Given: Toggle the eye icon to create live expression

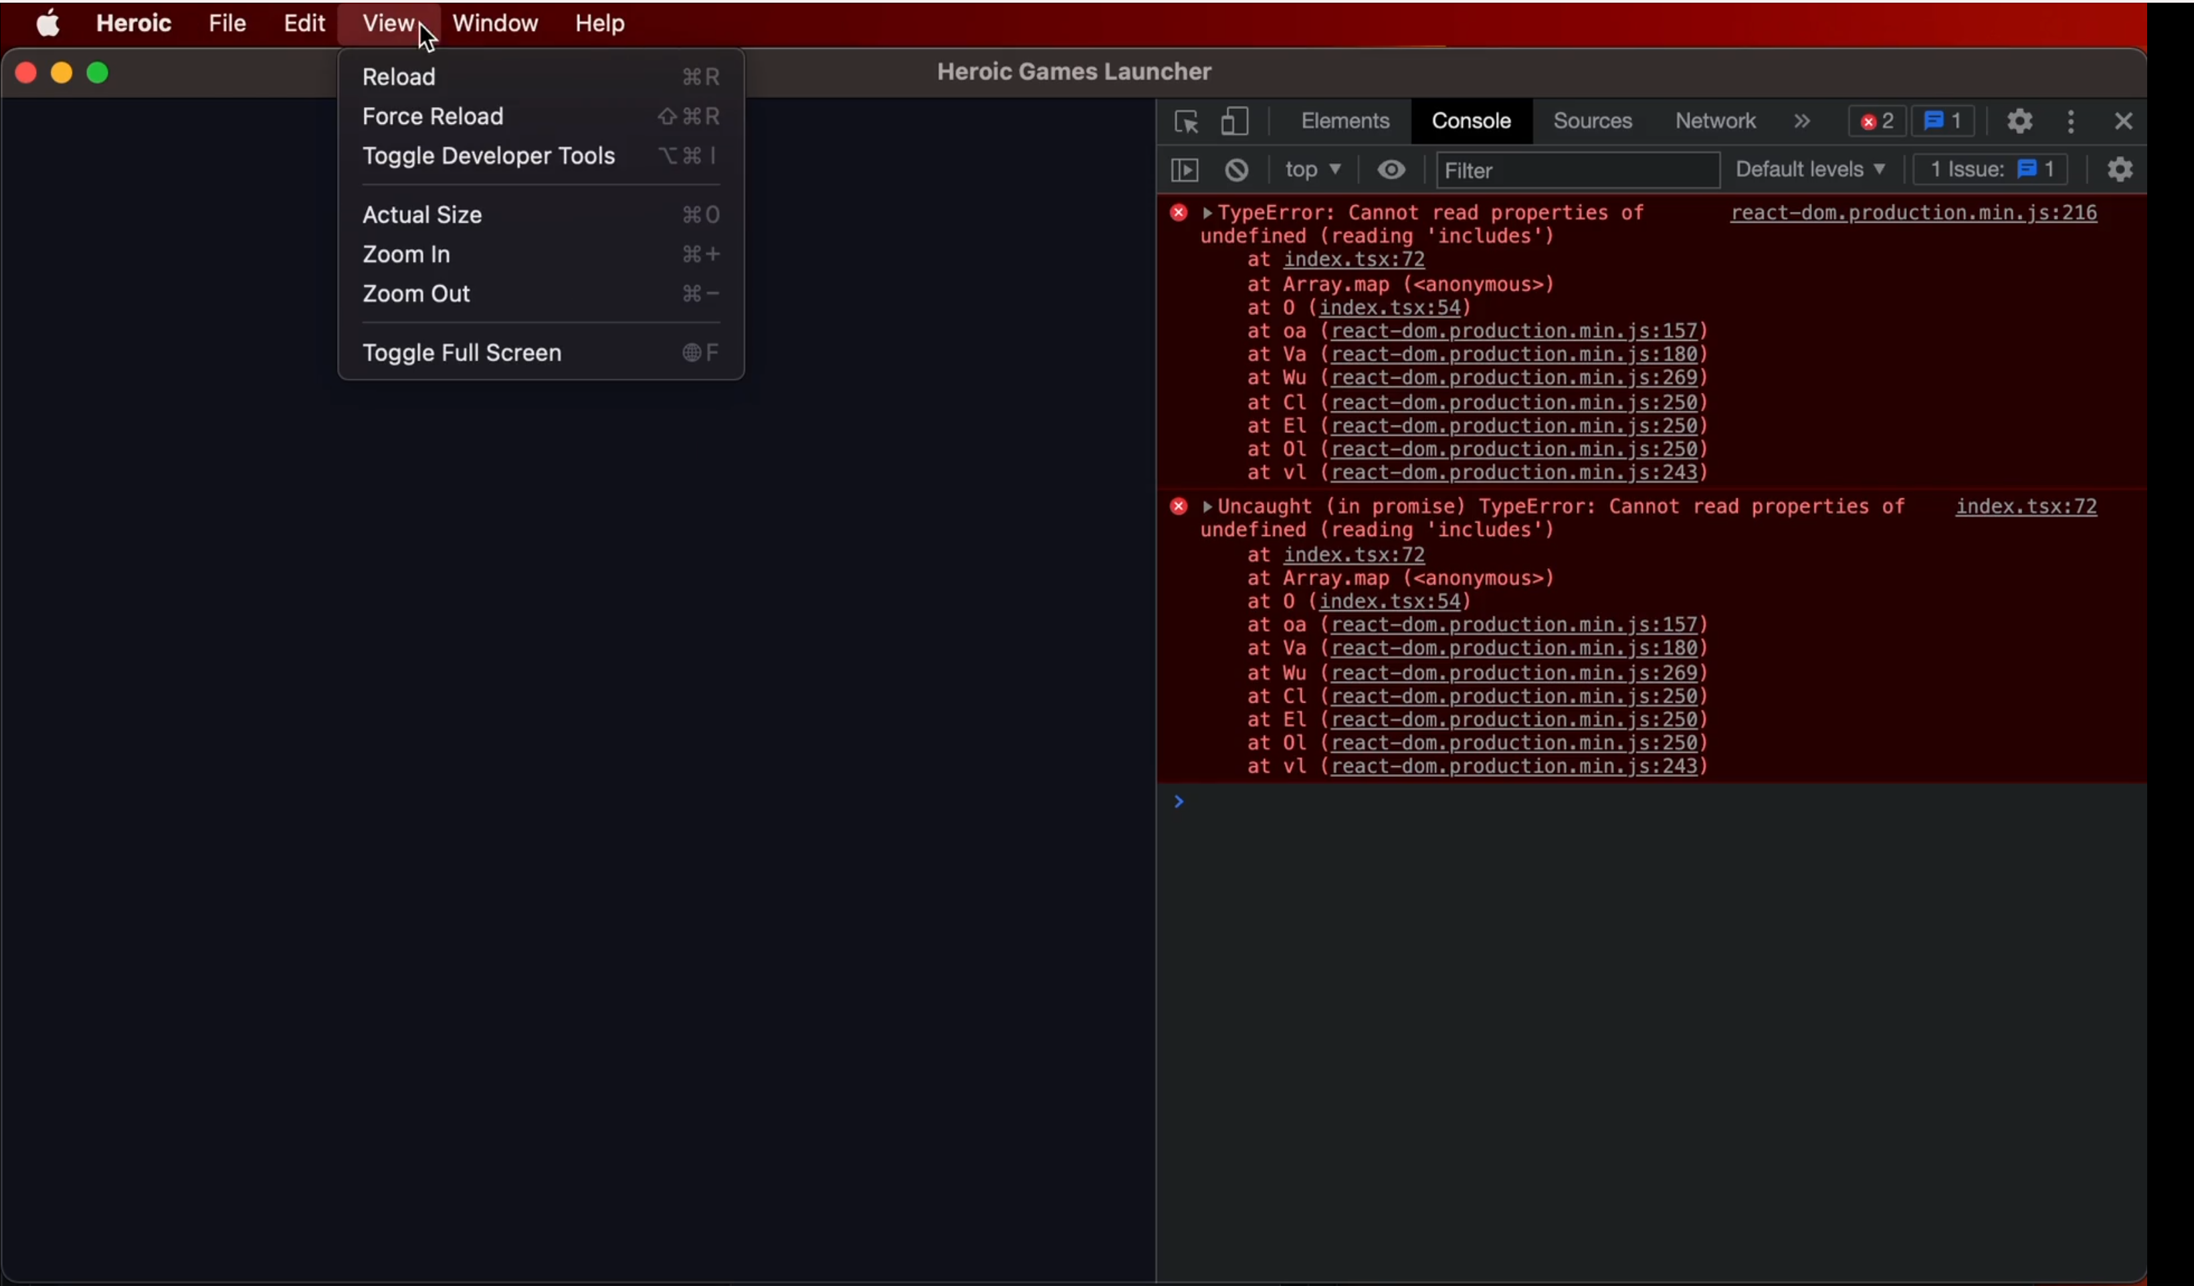Looking at the screenshot, I should pyautogui.click(x=1391, y=170).
